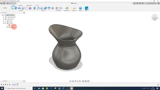Open the Construct dropdown menu

tap(67, 10)
